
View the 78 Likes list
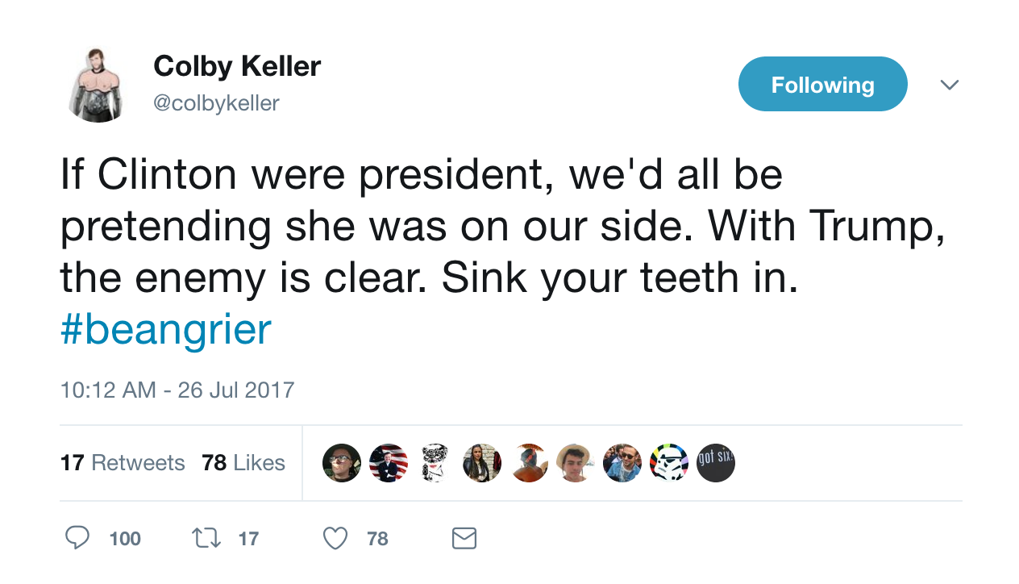click(243, 463)
